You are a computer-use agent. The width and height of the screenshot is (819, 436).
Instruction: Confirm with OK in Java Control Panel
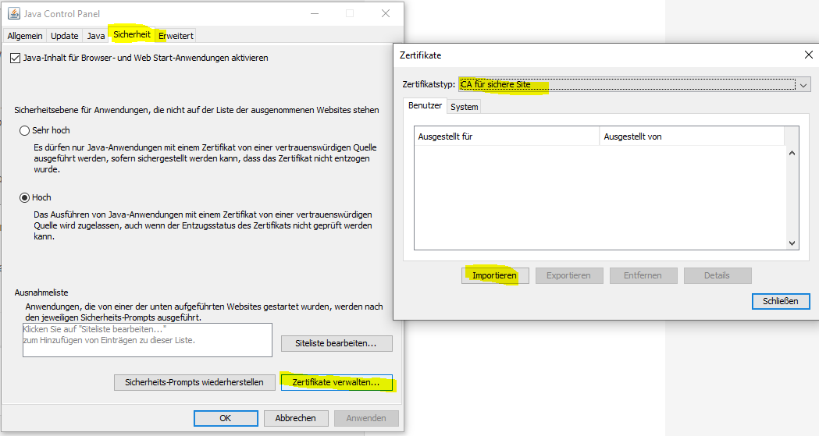226,418
